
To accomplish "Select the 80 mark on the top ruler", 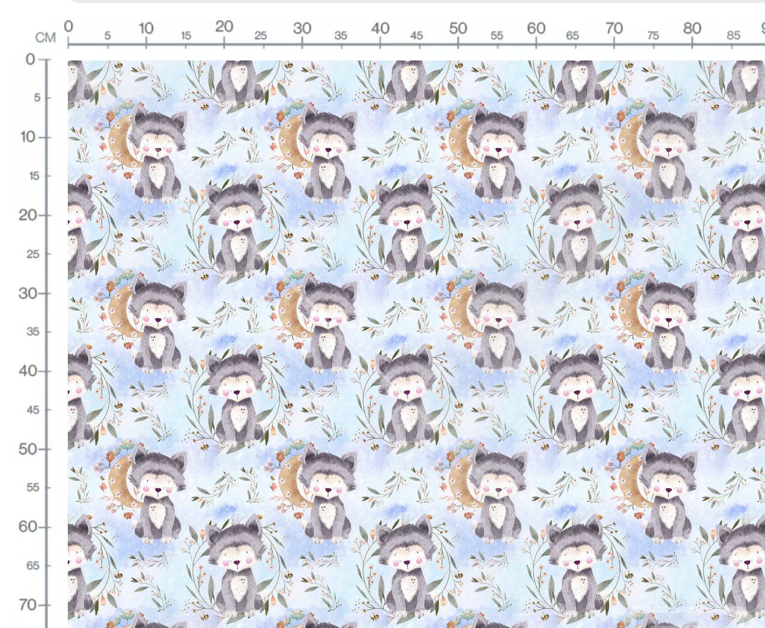I will 692,28.
